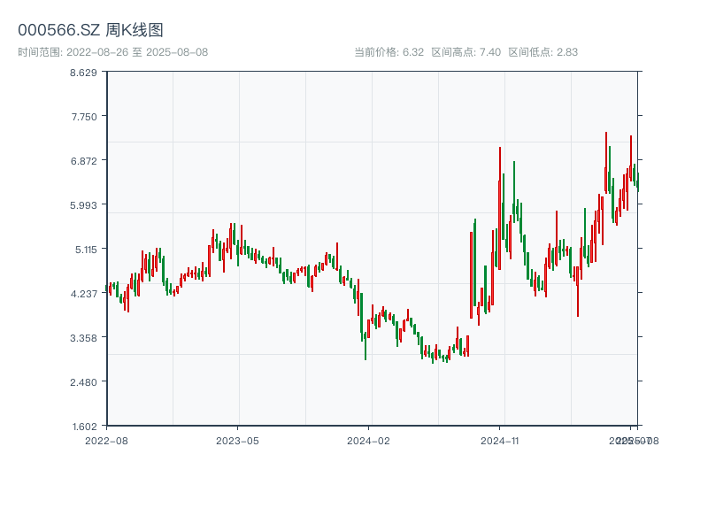Click the green candle at the 2.83 low
The image size is (708, 531).
[x=433, y=358]
